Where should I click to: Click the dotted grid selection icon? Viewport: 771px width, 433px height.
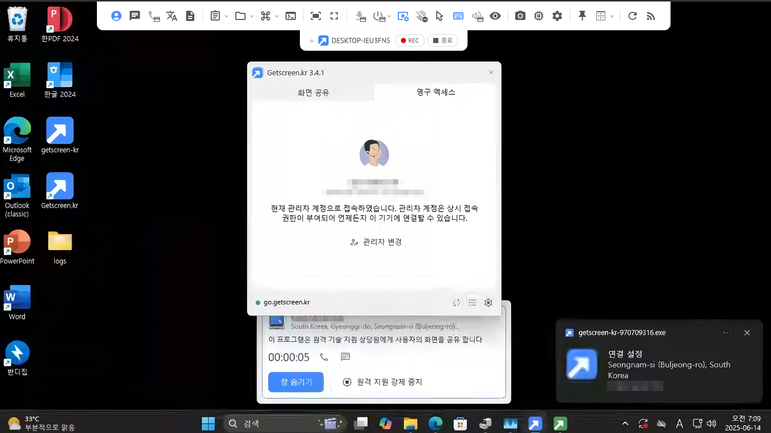601,16
